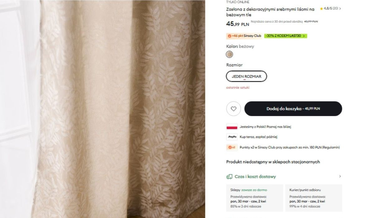The width and height of the screenshot is (374, 218).
Task: Add product to wishlist with heart icon
Action: (233, 109)
